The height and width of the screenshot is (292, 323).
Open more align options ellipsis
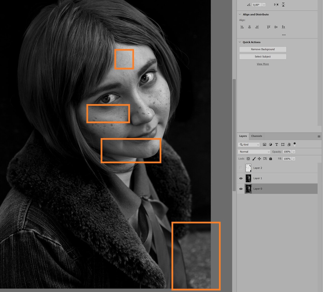click(x=284, y=35)
